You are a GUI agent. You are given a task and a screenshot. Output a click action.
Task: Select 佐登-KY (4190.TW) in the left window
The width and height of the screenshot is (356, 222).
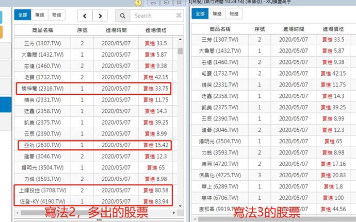(42, 201)
